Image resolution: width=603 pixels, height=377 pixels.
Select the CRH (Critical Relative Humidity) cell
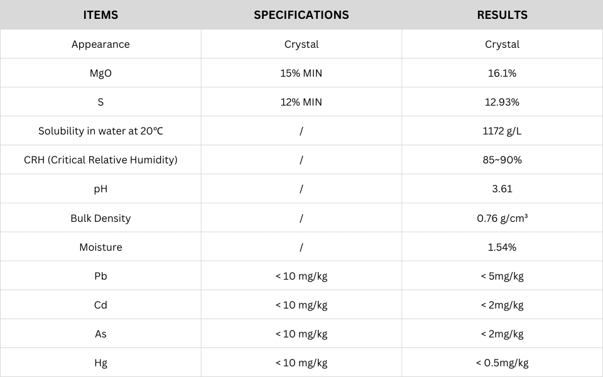point(100,160)
